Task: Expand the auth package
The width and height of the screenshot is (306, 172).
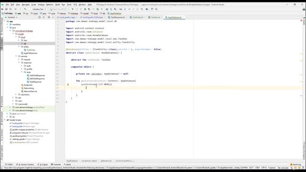Action: [x=22, y=66]
